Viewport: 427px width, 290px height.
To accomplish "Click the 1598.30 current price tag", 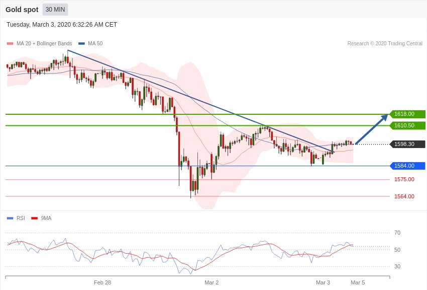I will click(407, 144).
